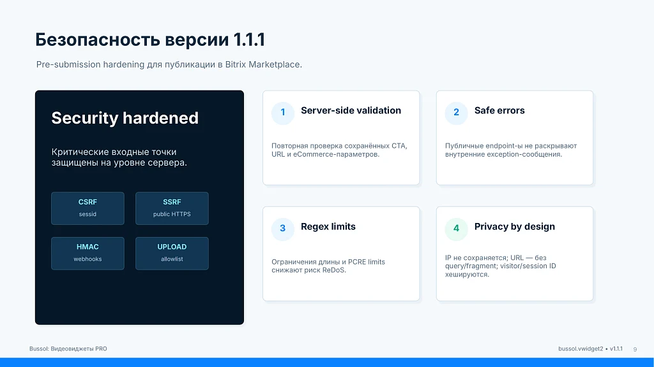Click the Safe errors card title
This screenshot has height=367, width=654.
(x=499, y=110)
